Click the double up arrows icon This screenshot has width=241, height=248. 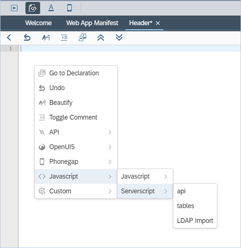click(x=101, y=38)
